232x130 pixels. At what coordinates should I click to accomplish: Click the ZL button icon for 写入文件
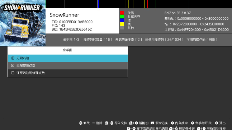(106, 123)
